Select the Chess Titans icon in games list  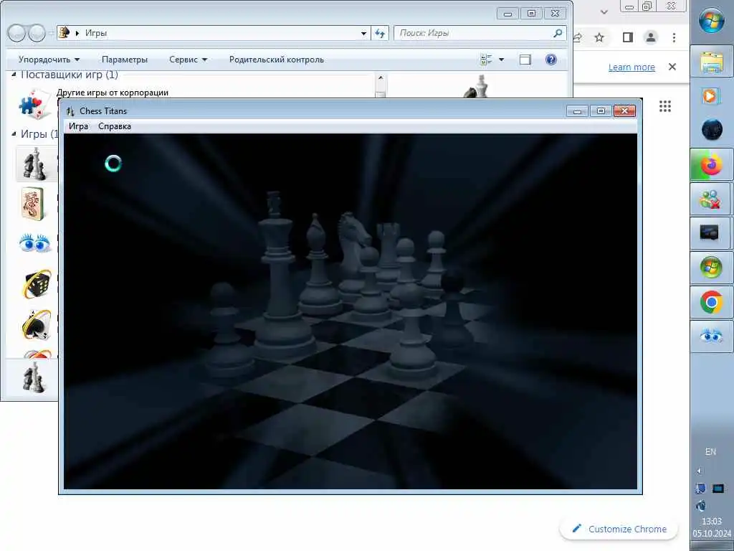36,164
